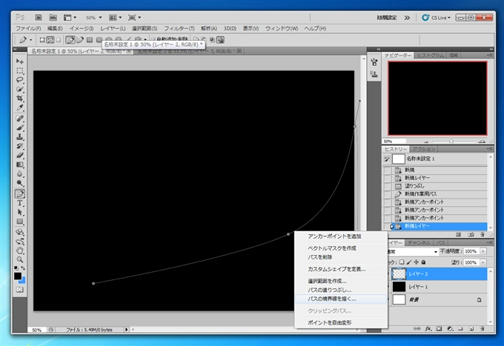504x346 pixels.
Task: Select the Quick Selection tool
Action: pyautogui.click(x=19, y=89)
